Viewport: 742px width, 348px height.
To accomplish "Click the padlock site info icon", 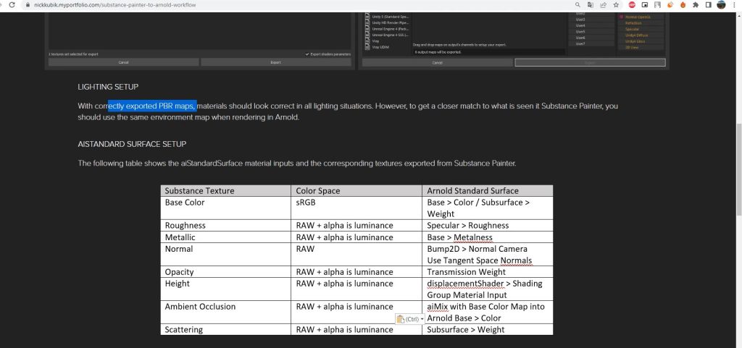I will [28, 5].
